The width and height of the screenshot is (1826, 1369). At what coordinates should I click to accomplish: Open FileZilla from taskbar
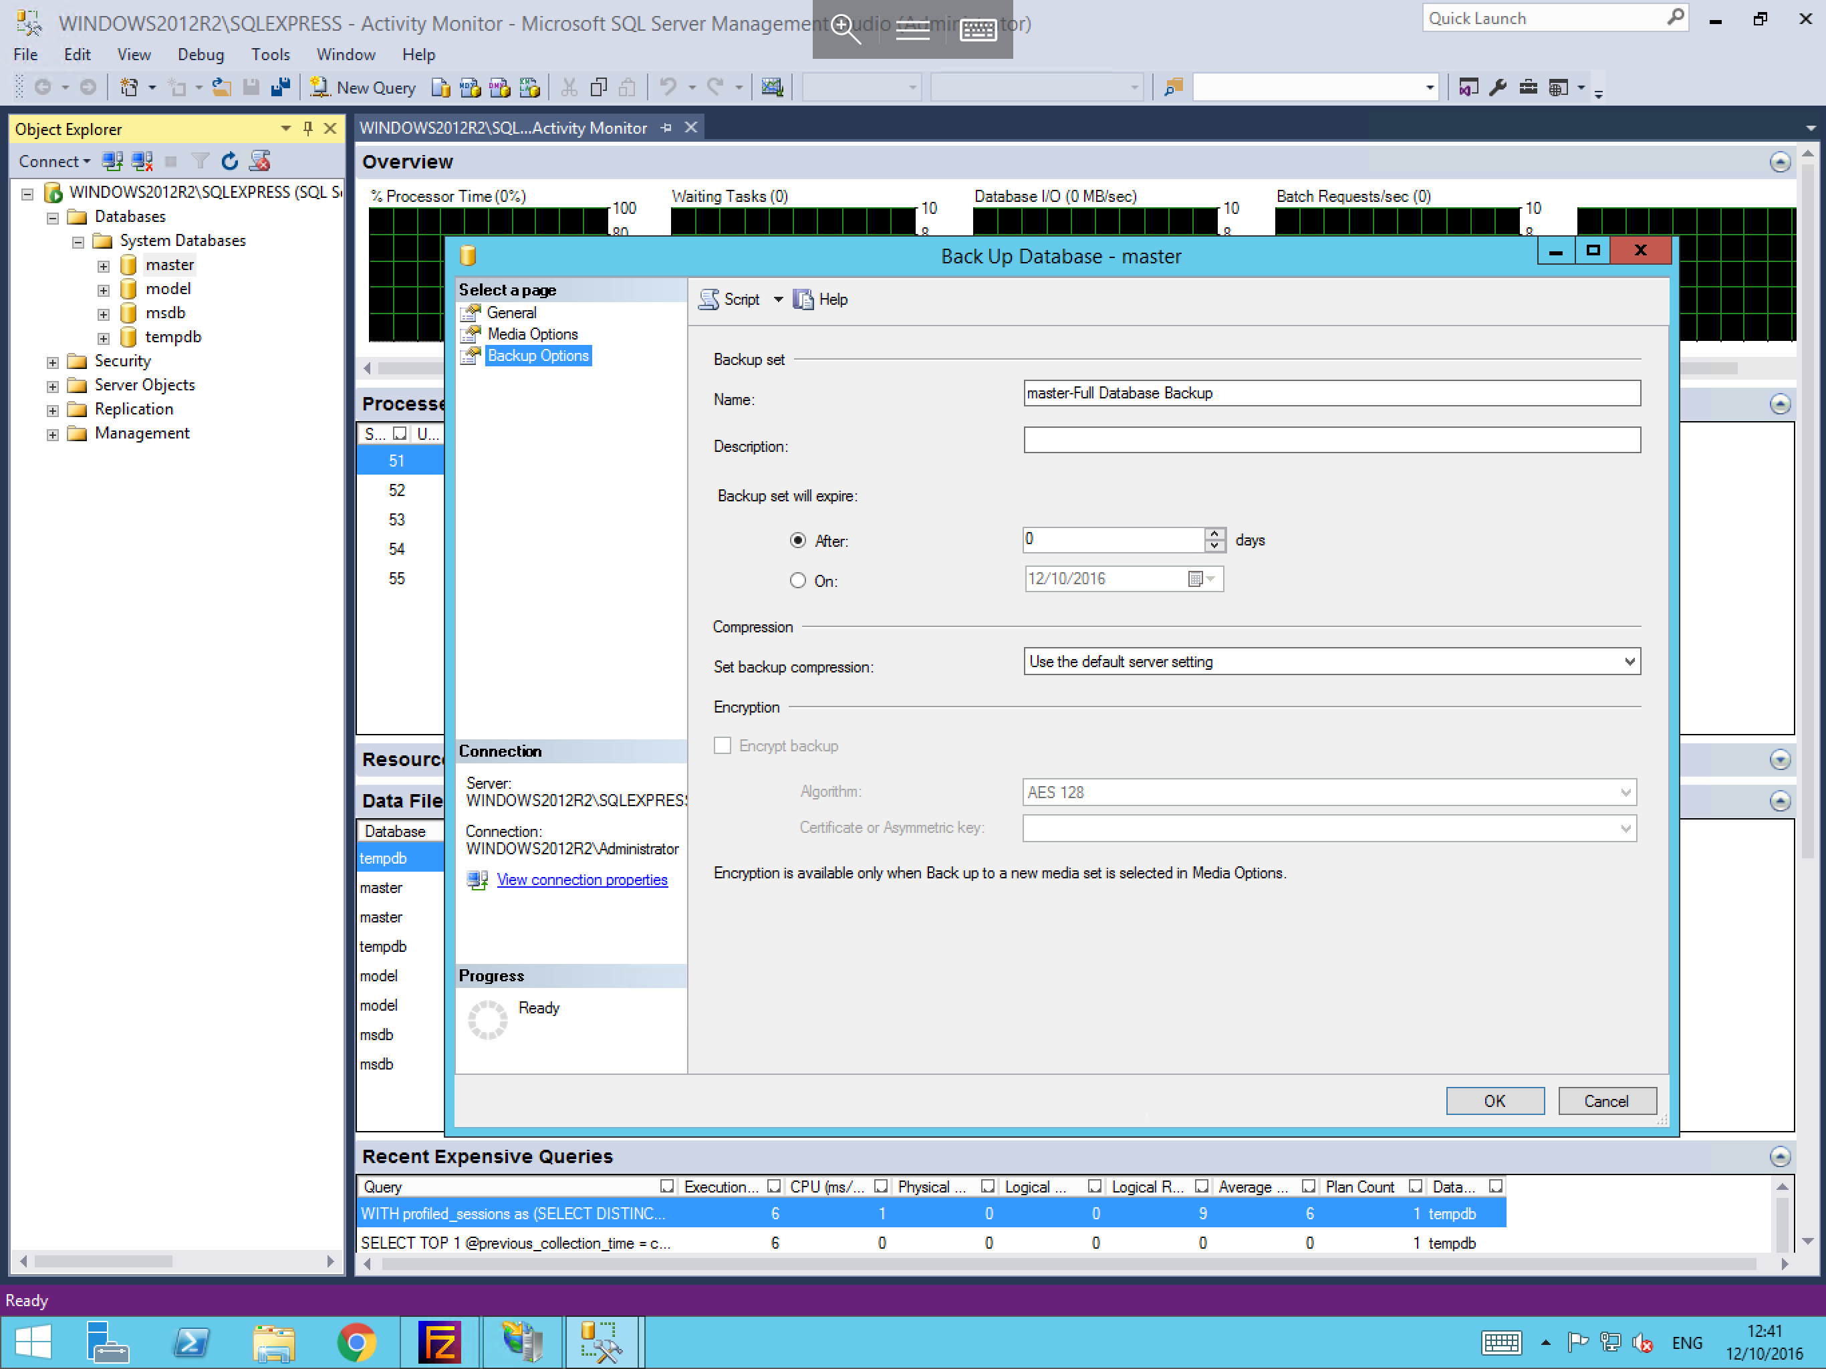[x=439, y=1342]
